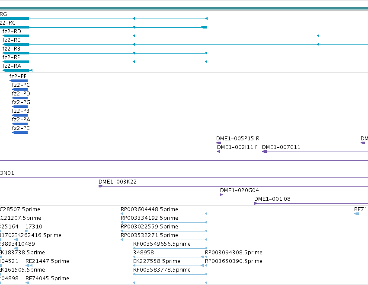368x285 pixels.
Task: Click the fz2-PA protein label
Action: click(x=21, y=120)
